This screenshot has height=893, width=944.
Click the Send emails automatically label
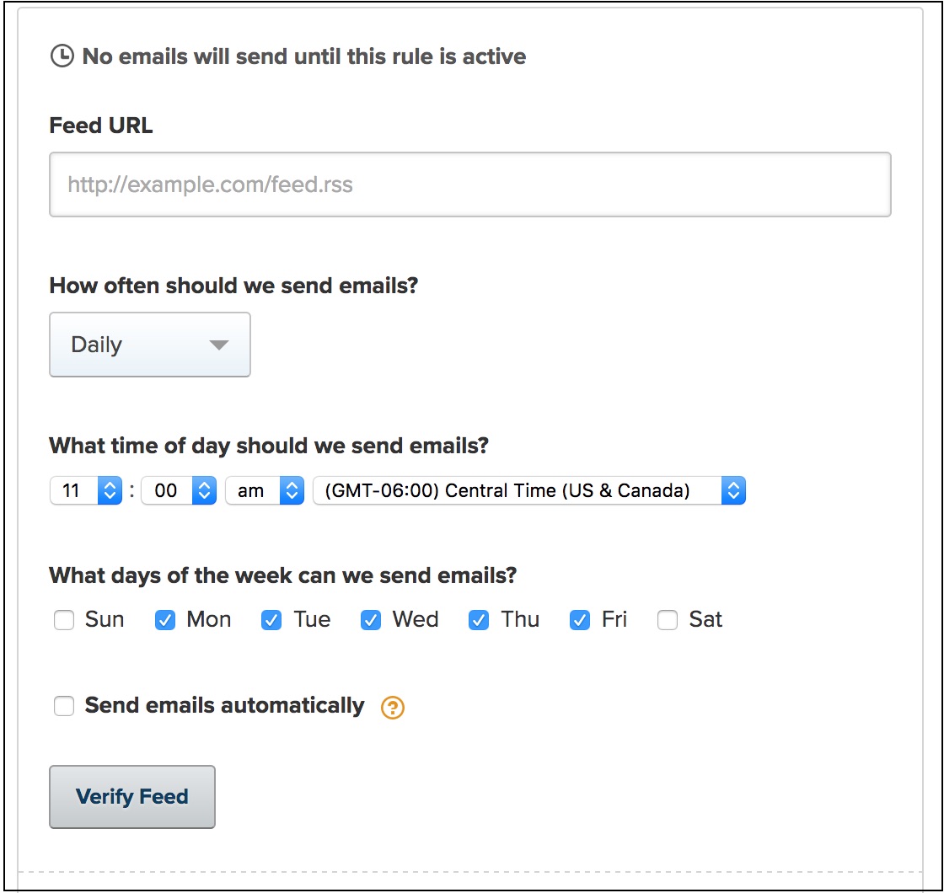(224, 705)
